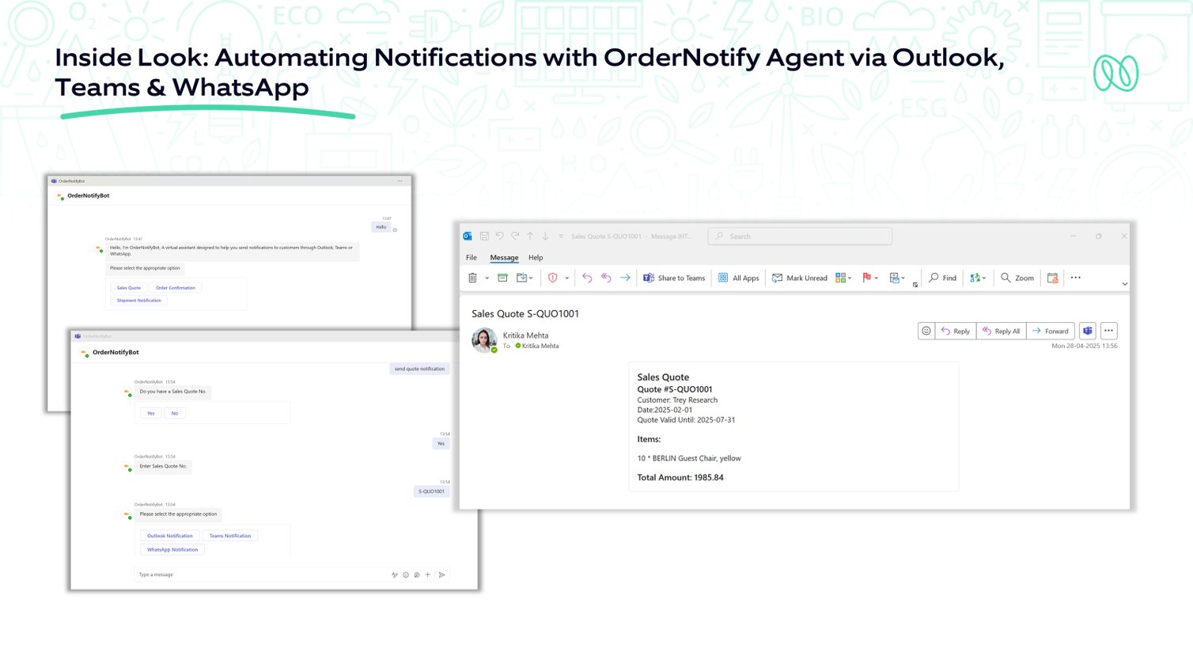Click the emoji reaction button in message header

point(926,331)
